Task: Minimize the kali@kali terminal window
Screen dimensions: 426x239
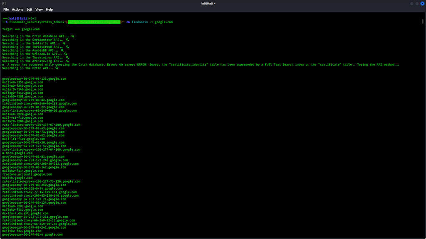Action: click(x=411, y=3)
